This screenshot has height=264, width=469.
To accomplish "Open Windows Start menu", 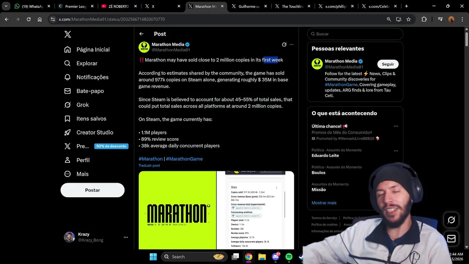I will click(x=153, y=257).
